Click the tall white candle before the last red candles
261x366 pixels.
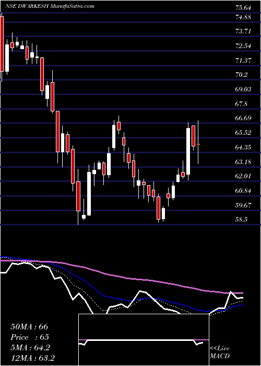pos(188,151)
